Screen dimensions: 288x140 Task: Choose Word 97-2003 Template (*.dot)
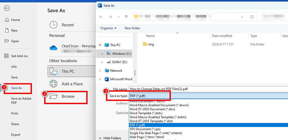(151, 121)
